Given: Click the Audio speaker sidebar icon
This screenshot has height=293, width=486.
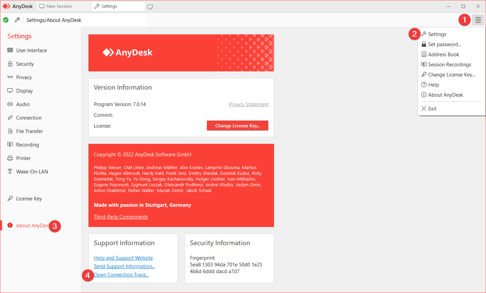Looking at the screenshot, I should [10, 104].
